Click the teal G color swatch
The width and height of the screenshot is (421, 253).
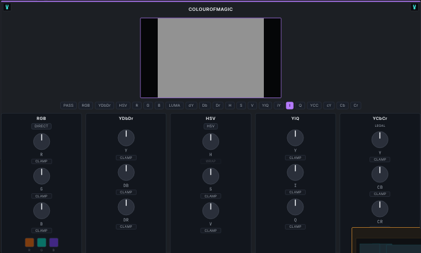pyautogui.click(x=42, y=243)
